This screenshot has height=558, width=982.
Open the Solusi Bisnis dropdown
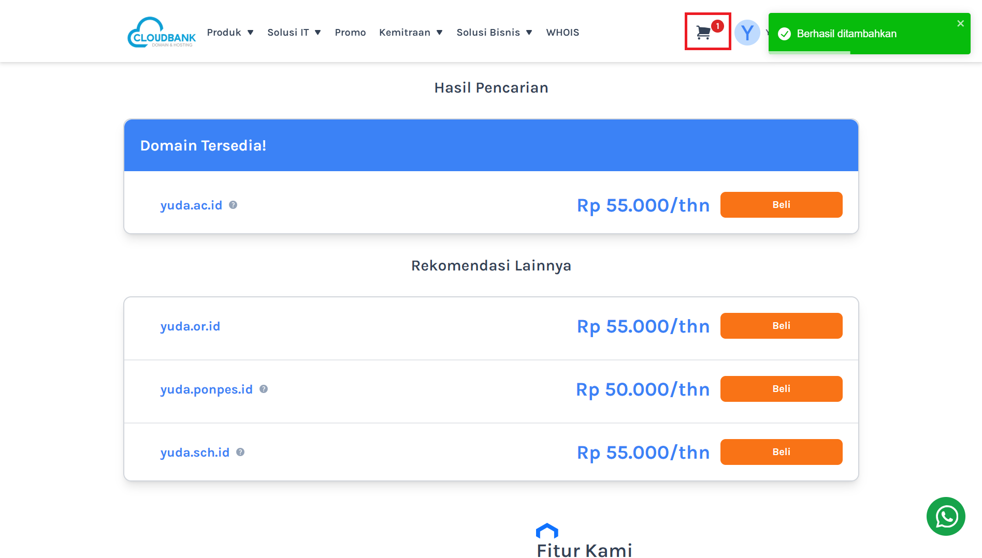(494, 33)
